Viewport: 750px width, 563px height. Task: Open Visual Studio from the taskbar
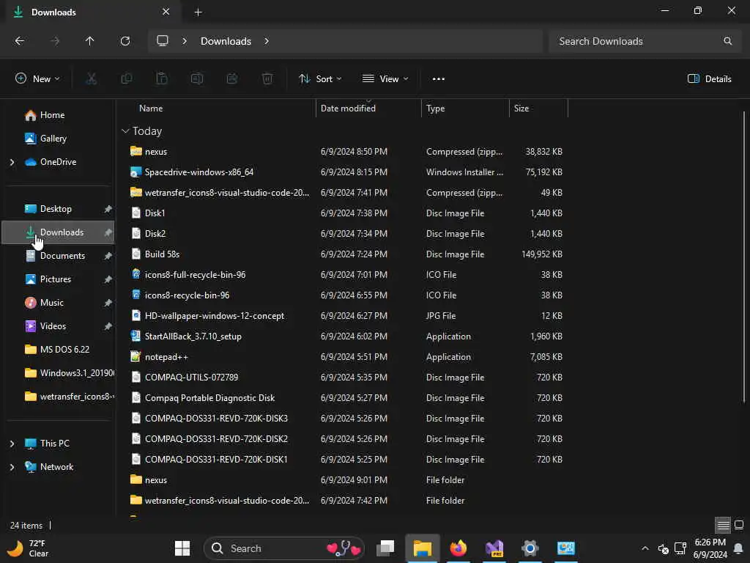pos(494,548)
